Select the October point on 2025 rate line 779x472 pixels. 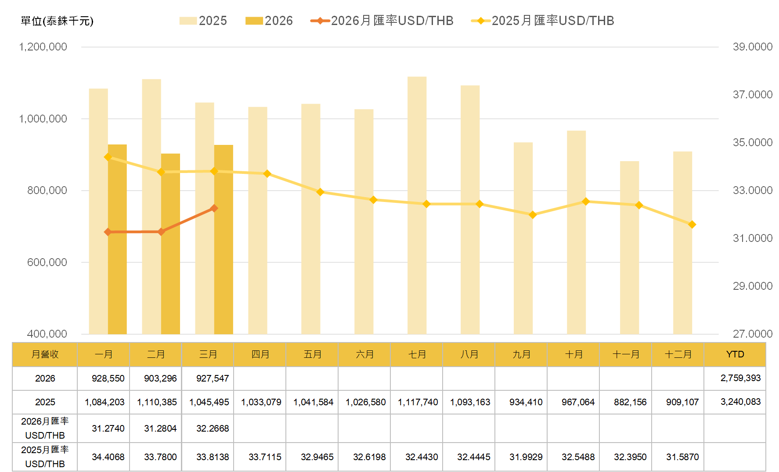coord(586,202)
